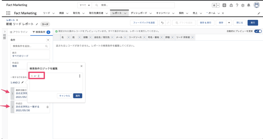
Task: Open the ダッシュボード tab dropdown chevron
Action: click(x=151, y=13)
